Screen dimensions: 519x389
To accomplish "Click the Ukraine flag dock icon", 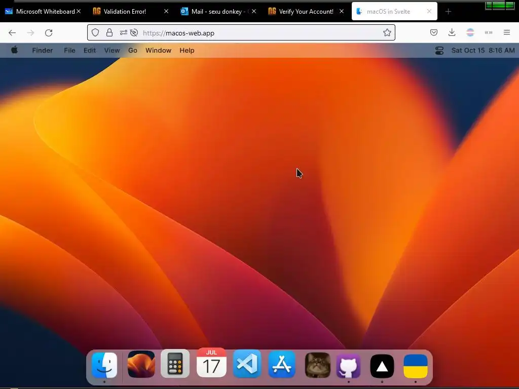I will click(416, 366).
